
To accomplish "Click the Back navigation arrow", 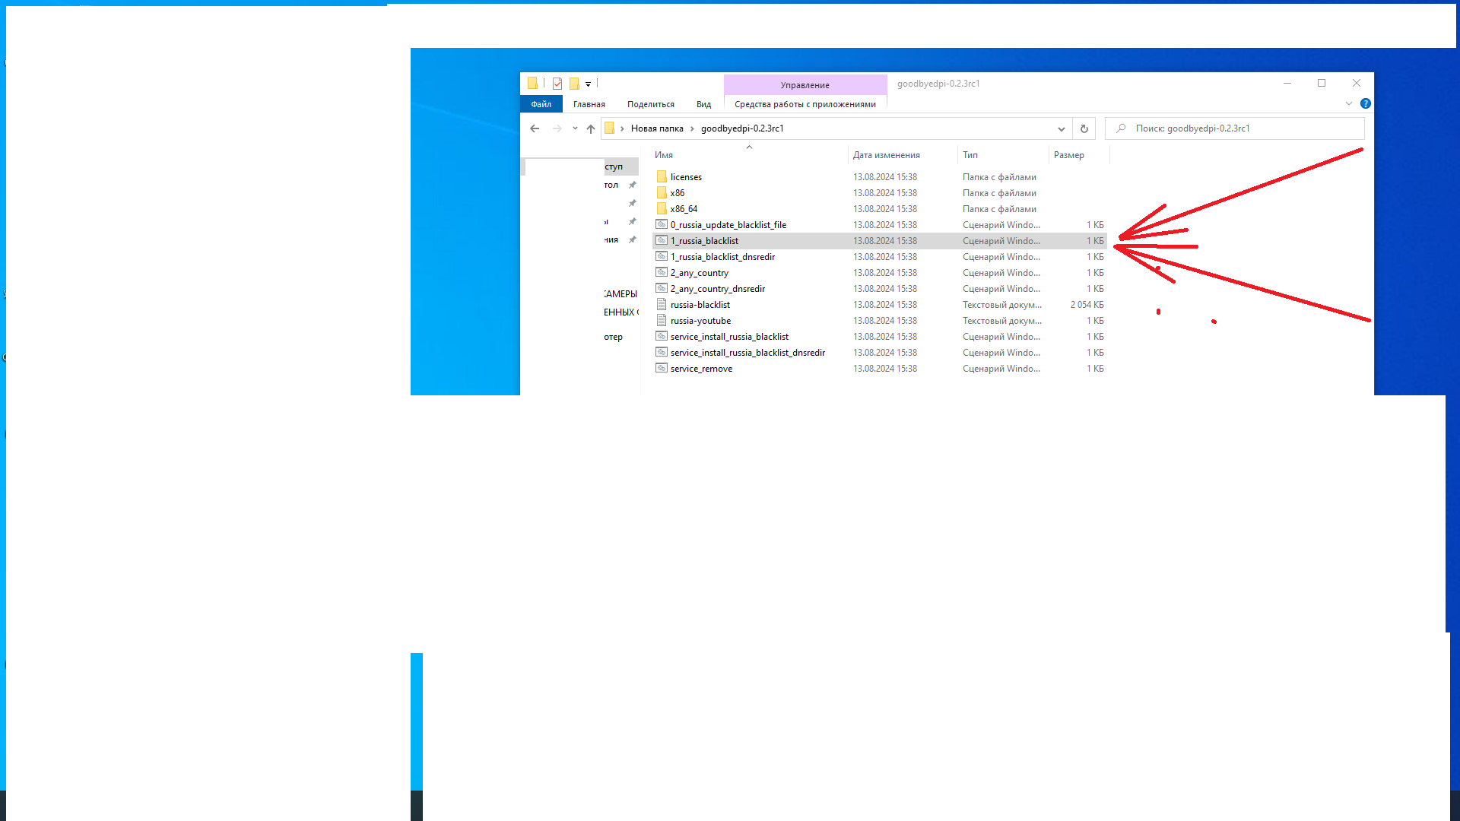I will [x=535, y=128].
